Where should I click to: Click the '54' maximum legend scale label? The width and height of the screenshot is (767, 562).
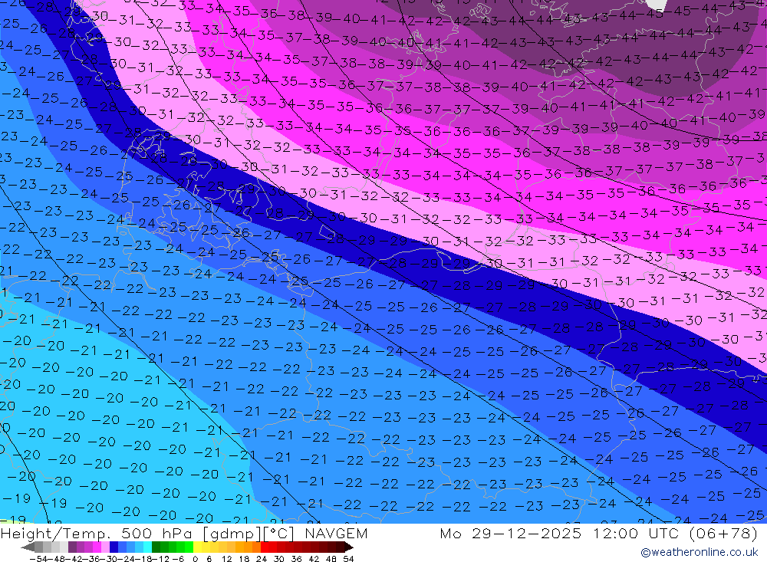pos(348,559)
